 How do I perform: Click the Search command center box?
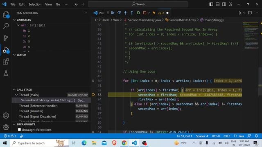tap(138, 4)
